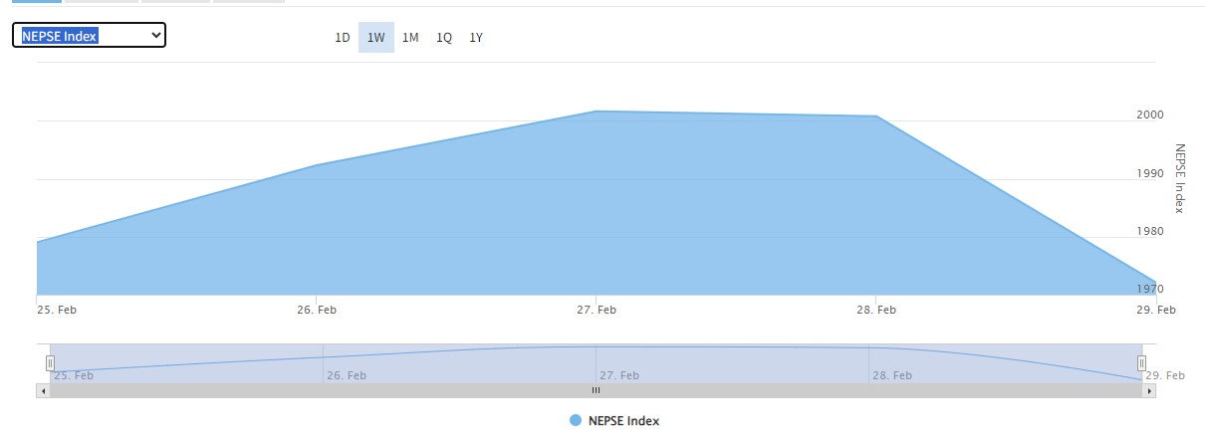The width and height of the screenshot is (1205, 444).
Task: Click the chart line point above 26 Feb
Action: 317,165
